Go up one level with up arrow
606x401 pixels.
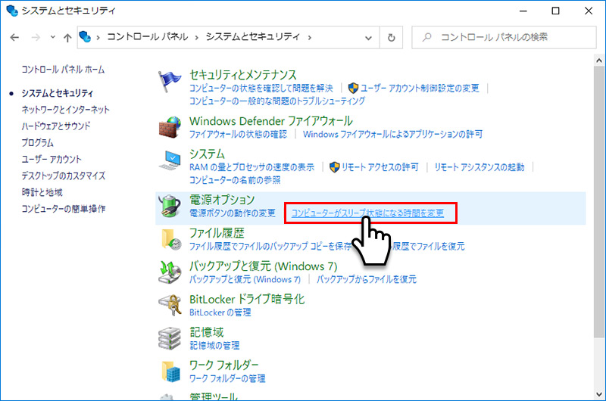tap(67, 37)
